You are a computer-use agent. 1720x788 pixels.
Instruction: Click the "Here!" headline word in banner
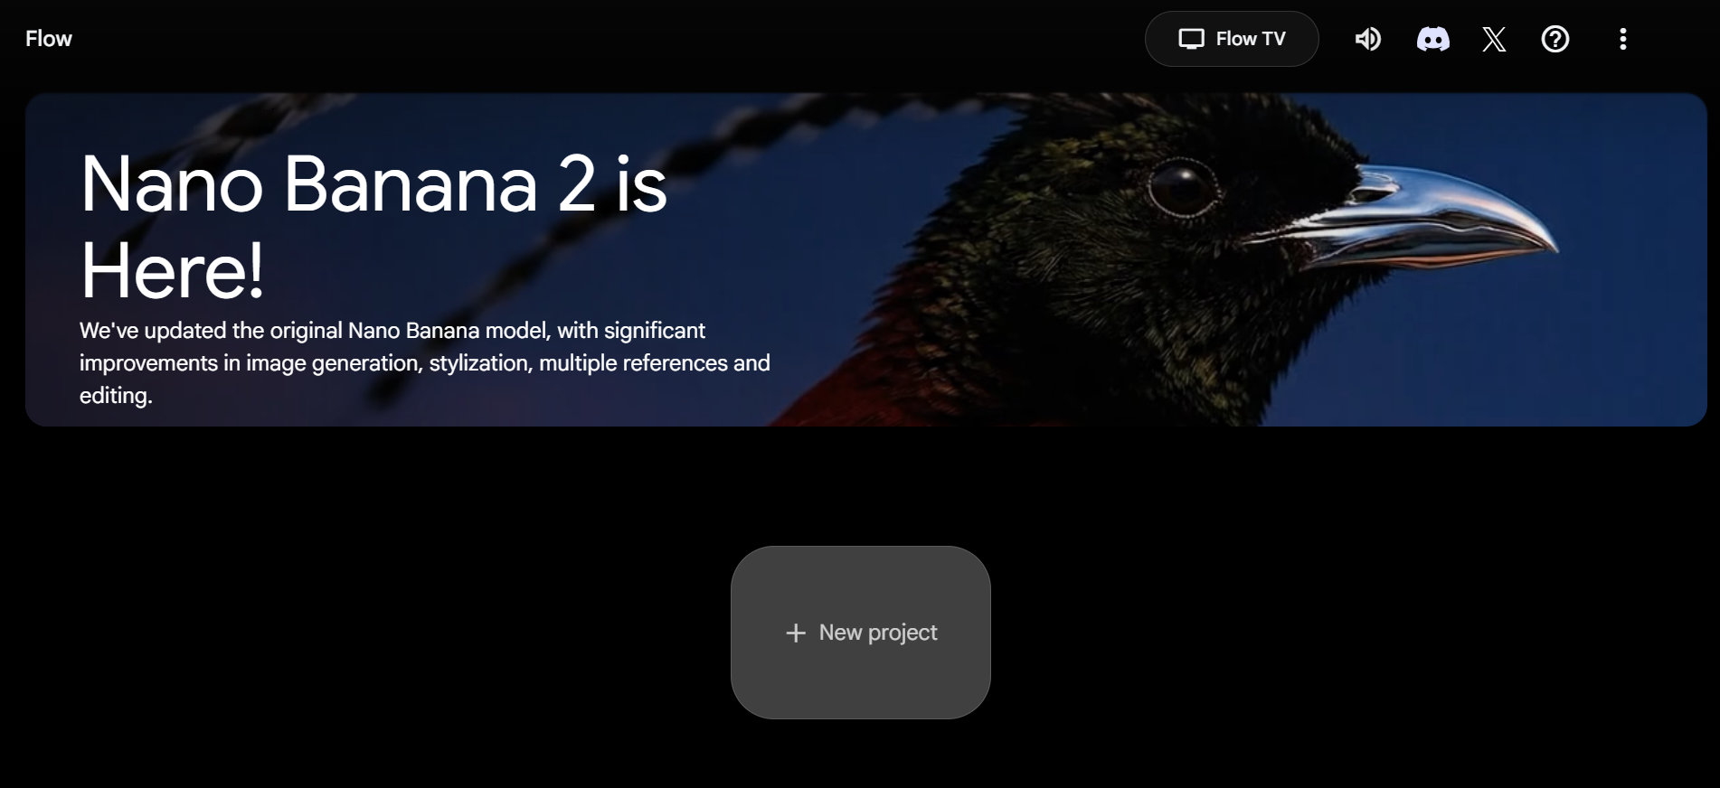tap(172, 270)
